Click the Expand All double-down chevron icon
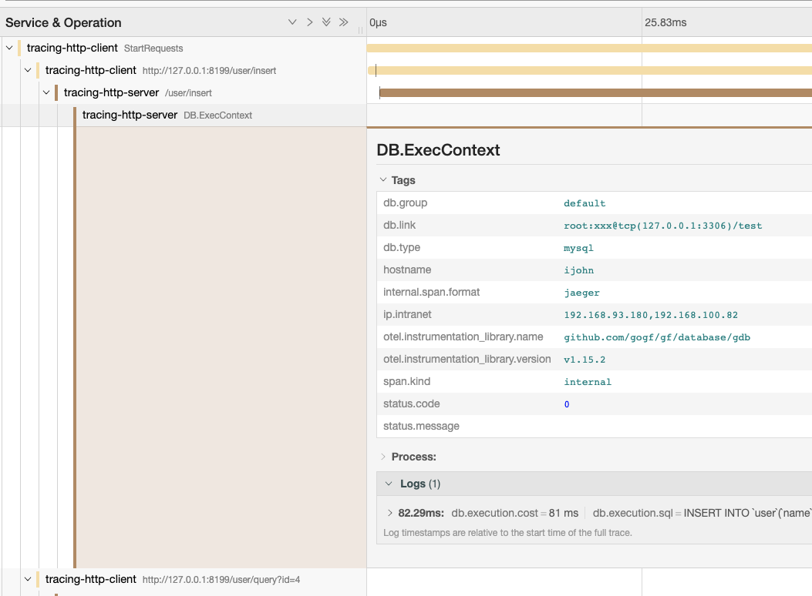The height and width of the screenshot is (596, 812). [x=326, y=22]
